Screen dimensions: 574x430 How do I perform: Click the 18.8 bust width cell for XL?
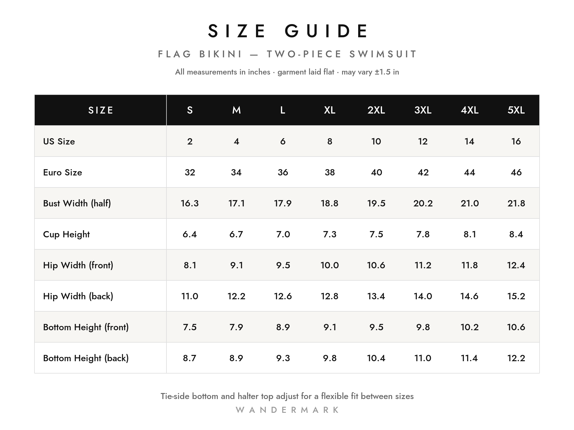329,203
